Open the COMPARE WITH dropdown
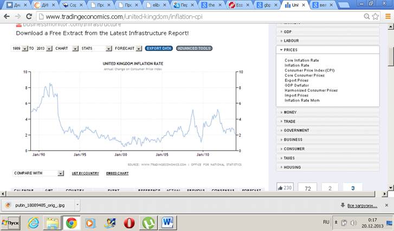The image size is (394, 231). (x=38, y=173)
